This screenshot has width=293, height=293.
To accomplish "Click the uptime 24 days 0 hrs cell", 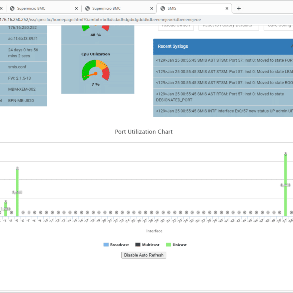I will pos(23,53).
